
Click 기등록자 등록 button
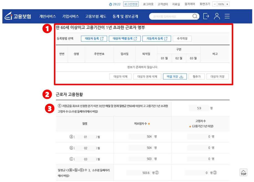[x=156, y=38]
